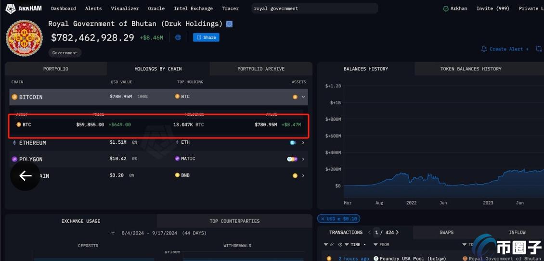This screenshot has width=544, height=261.
Task: Click the Polygon chain icon in POLYGON row
Action: pos(14,159)
